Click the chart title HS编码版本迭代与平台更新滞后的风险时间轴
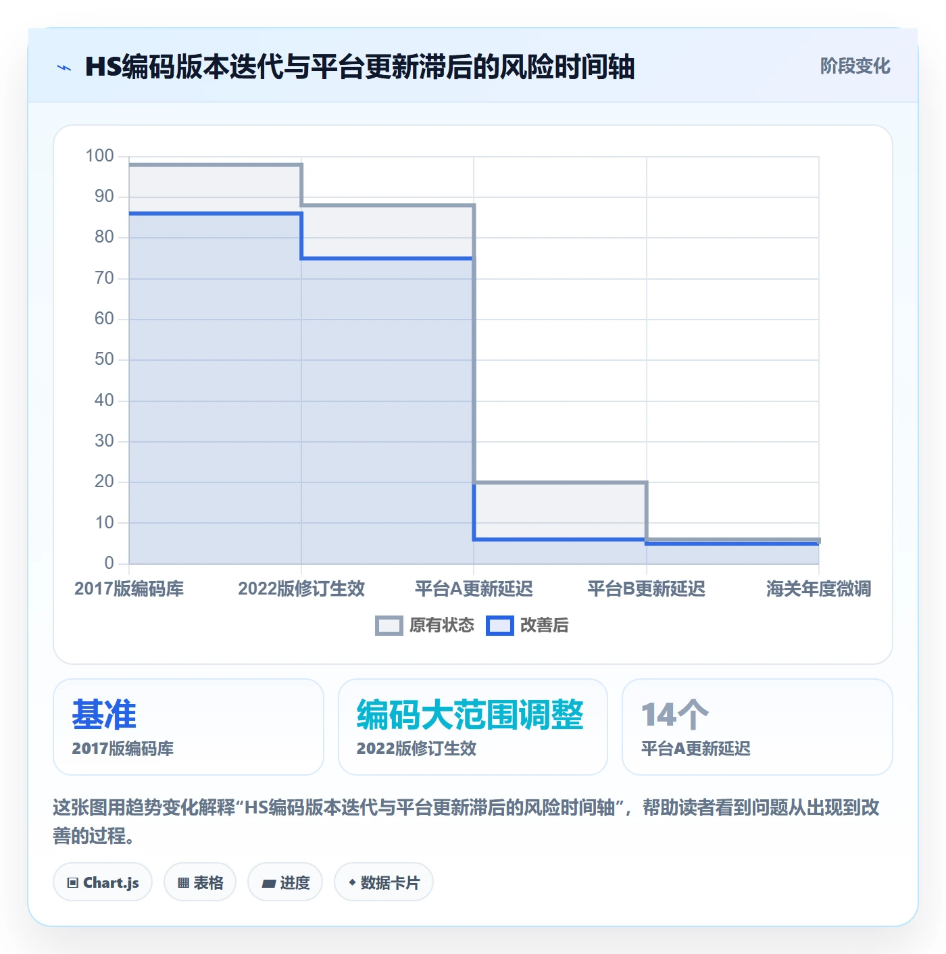 [x=360, y=67]
